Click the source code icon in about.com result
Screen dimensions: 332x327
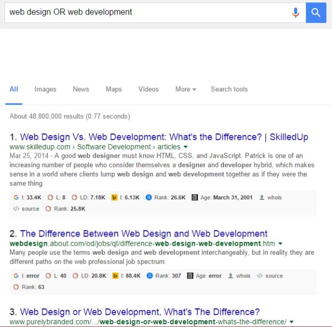pyautogui.click(x=260, y=276)
